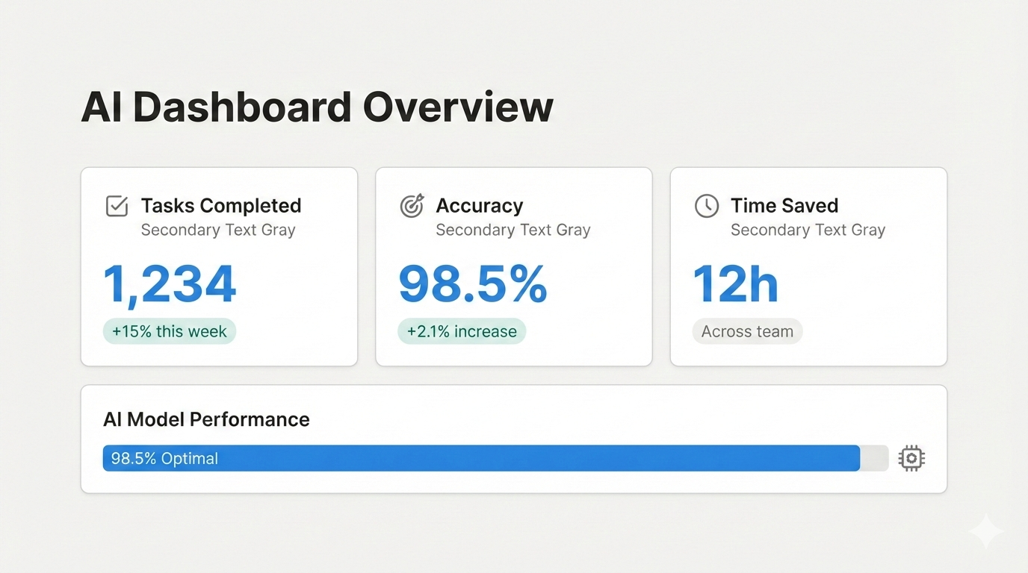Select the Tasks Completed card title
Viewport: 1028px width, 573px height.
pos(221,205)
